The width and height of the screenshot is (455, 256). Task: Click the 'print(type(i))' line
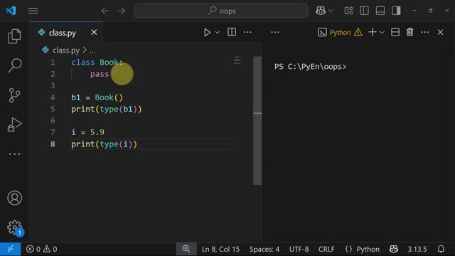(105, 144)
